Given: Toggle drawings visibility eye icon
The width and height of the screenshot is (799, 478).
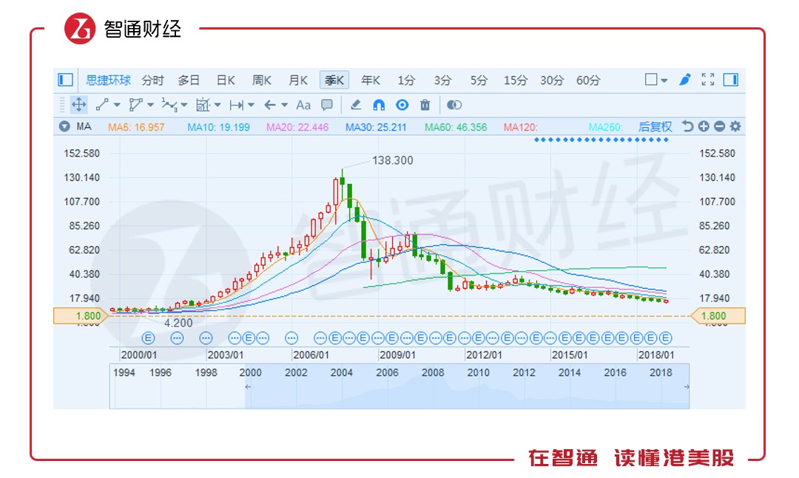Looking at the screenshot, I should coord(402,105).
